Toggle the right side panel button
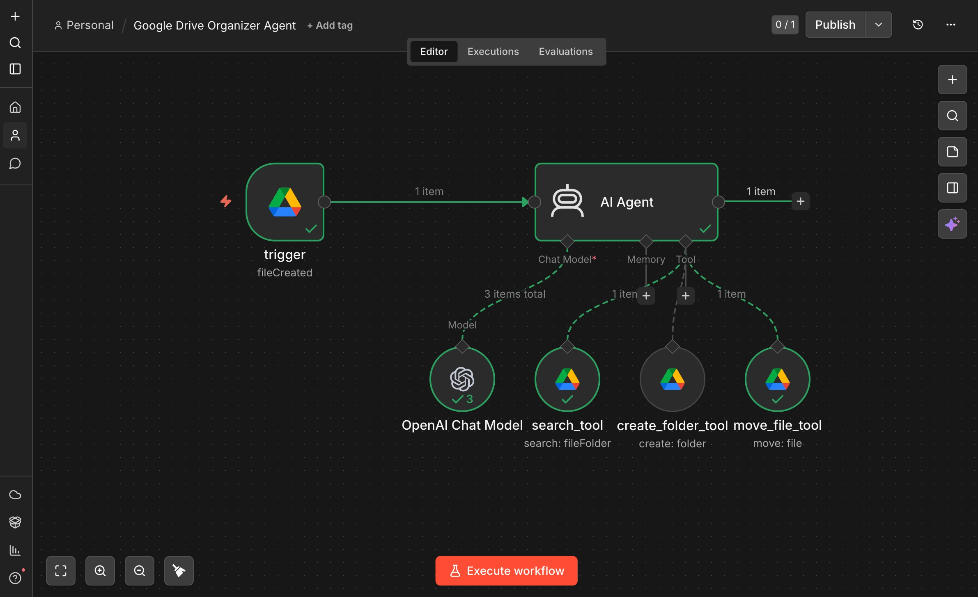 coord(953,188)
